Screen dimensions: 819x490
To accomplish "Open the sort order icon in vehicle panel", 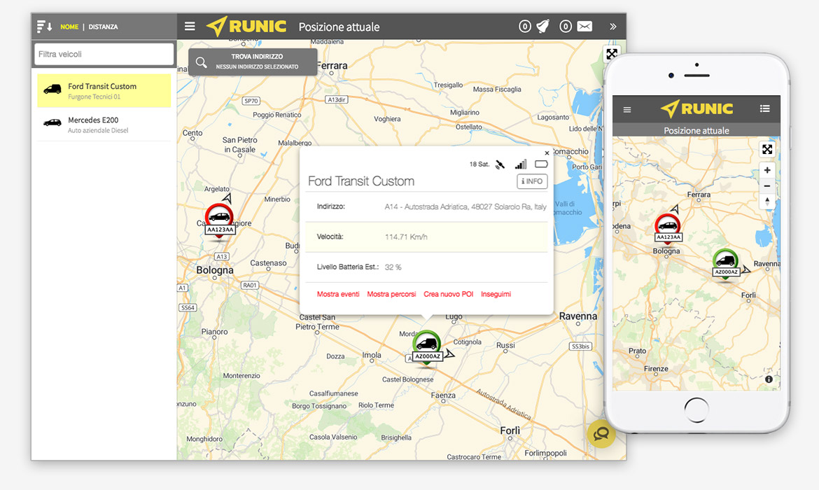I will 44,26.
